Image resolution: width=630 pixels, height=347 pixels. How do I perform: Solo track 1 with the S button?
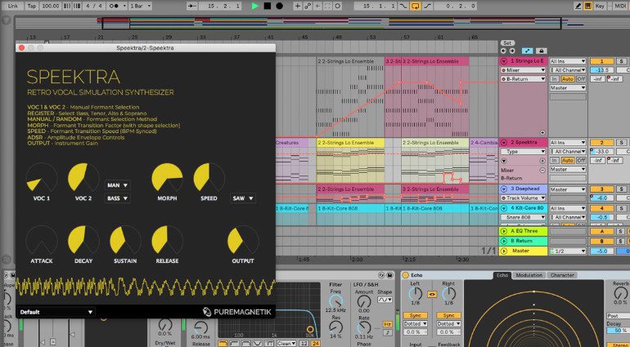622,61
